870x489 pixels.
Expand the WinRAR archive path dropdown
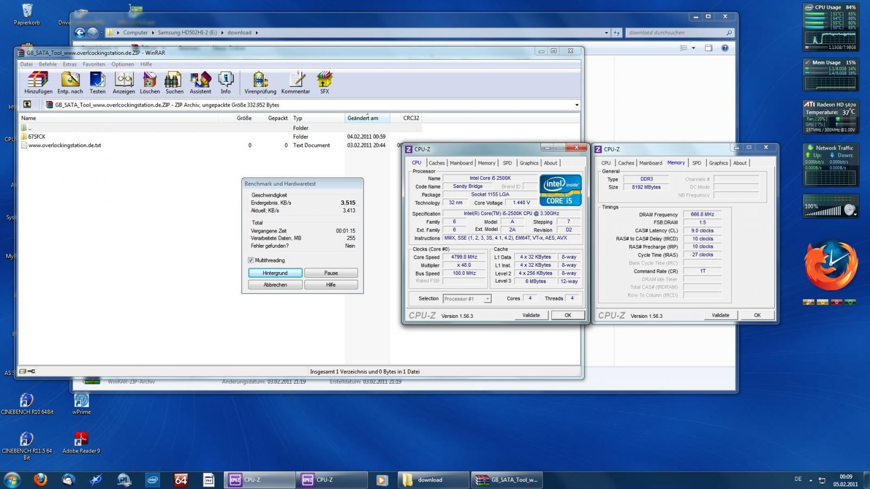(576, 105)
